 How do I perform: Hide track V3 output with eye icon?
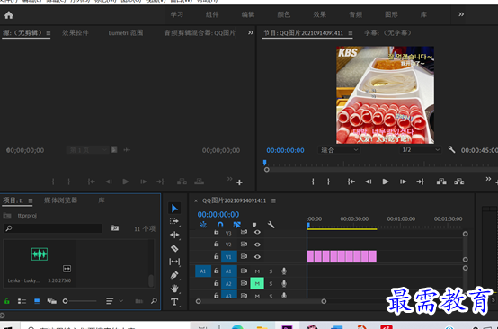pyautogui.click(x=257, y=232)
